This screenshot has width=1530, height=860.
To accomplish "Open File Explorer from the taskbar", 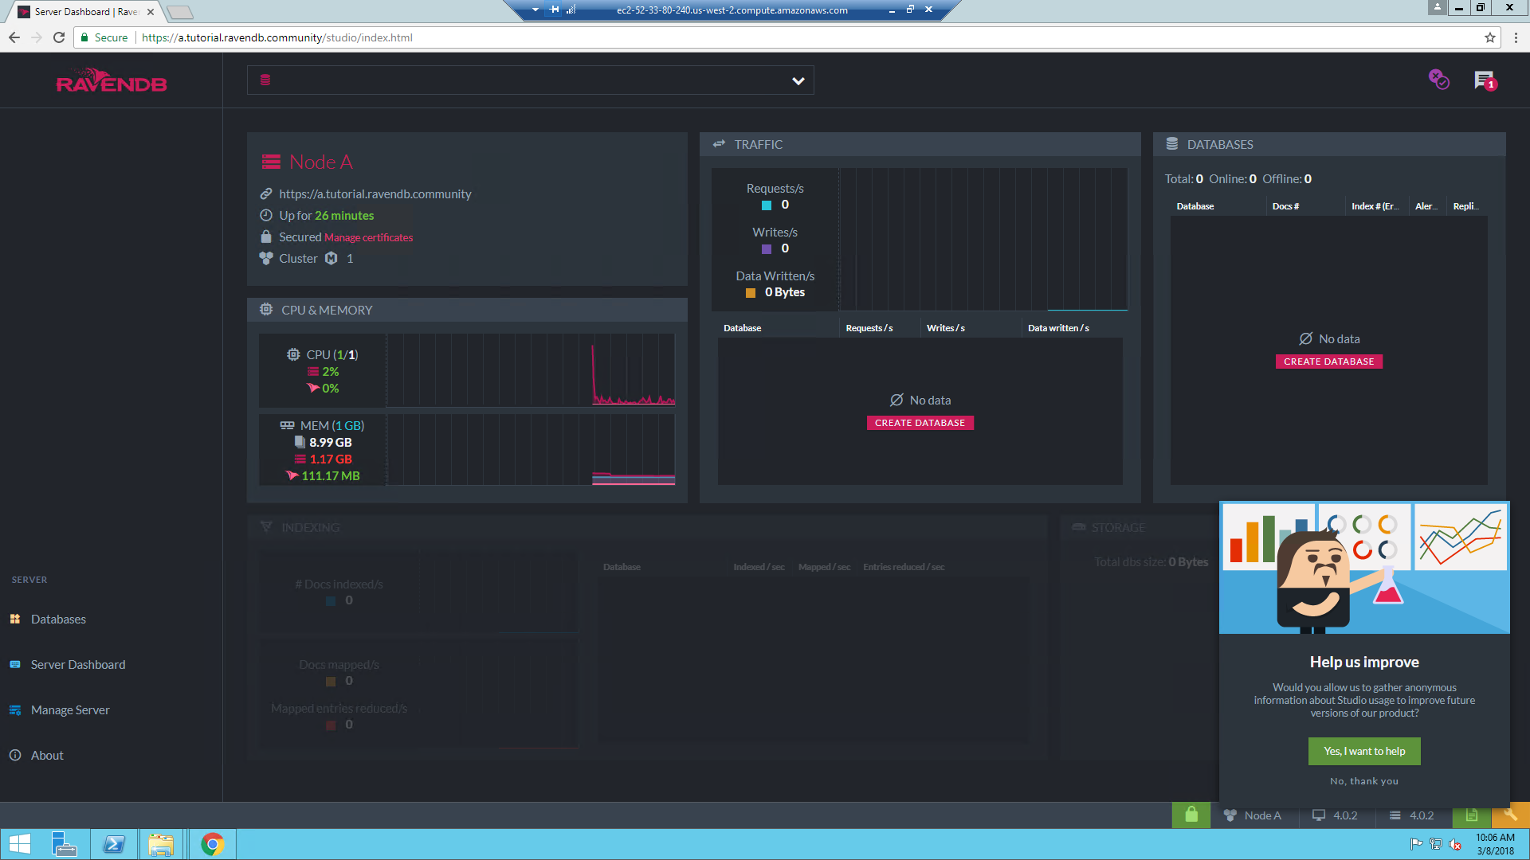I will (x=161, y=844).
